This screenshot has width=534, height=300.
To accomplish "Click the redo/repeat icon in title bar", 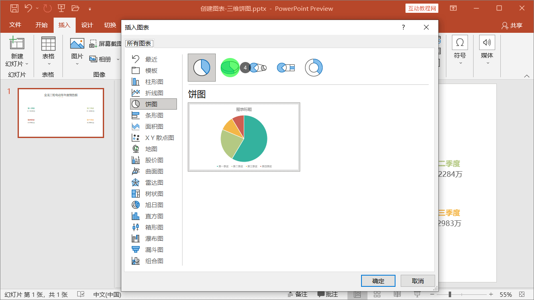I will click(x=47, y=8).
